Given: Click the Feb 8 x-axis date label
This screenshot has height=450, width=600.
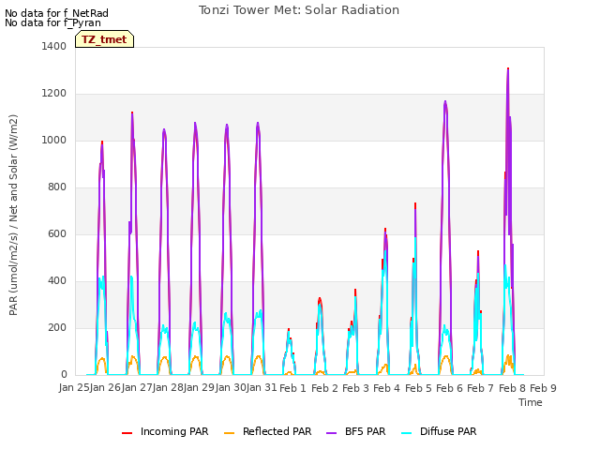Looking at the screenshot, I should pyautogui.click(x=512, y=388).
